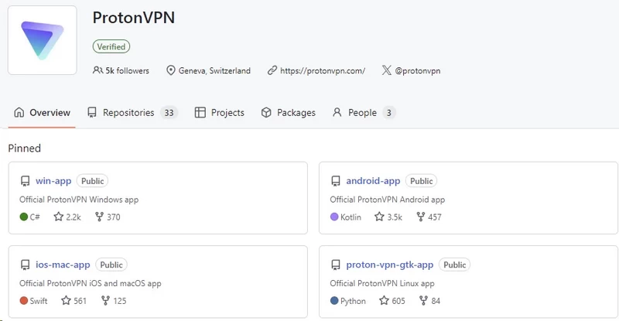Click the fork icon showing 84
The image size is (619, 321).
(x=423, y=300)
